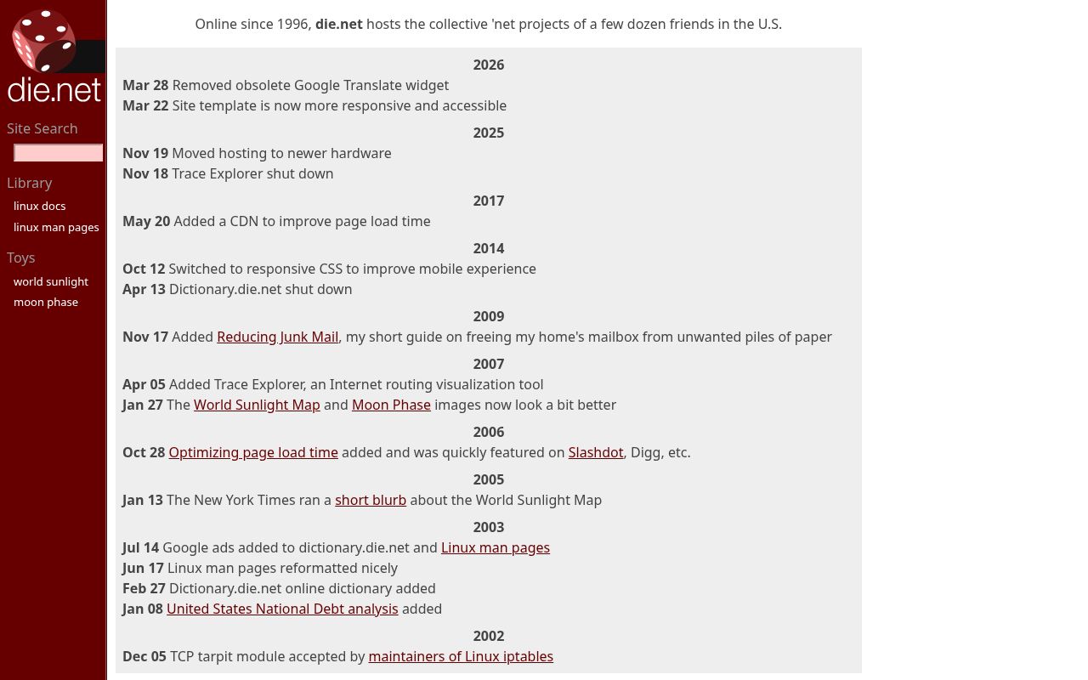Select the 2026 year heading
1088x680 pixels.
pyautogui.click(x=488, y=65)
